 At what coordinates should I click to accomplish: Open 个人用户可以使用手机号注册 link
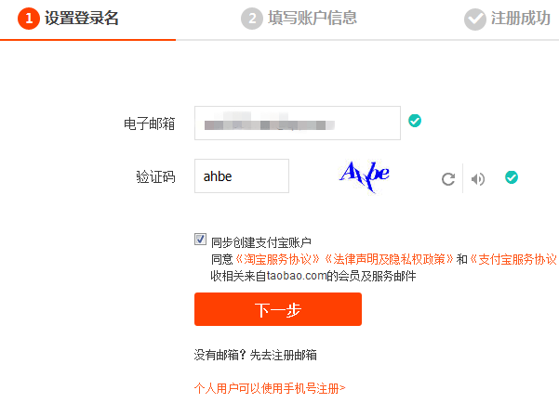click(x=270, y=388)
